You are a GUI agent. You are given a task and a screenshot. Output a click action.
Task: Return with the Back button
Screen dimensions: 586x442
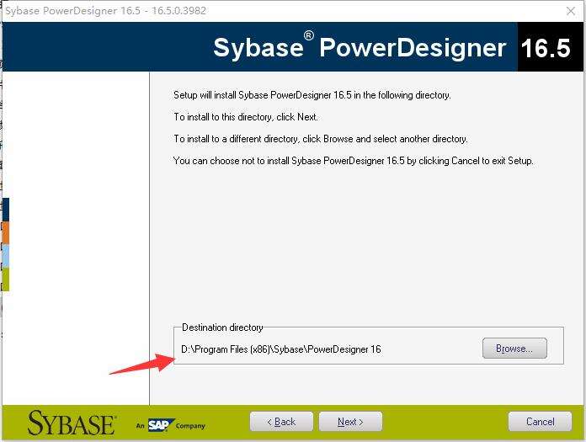(281, 422)
